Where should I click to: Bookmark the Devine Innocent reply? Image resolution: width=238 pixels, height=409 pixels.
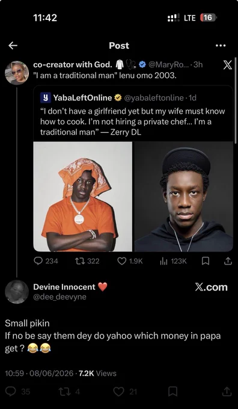coord(173,392)
